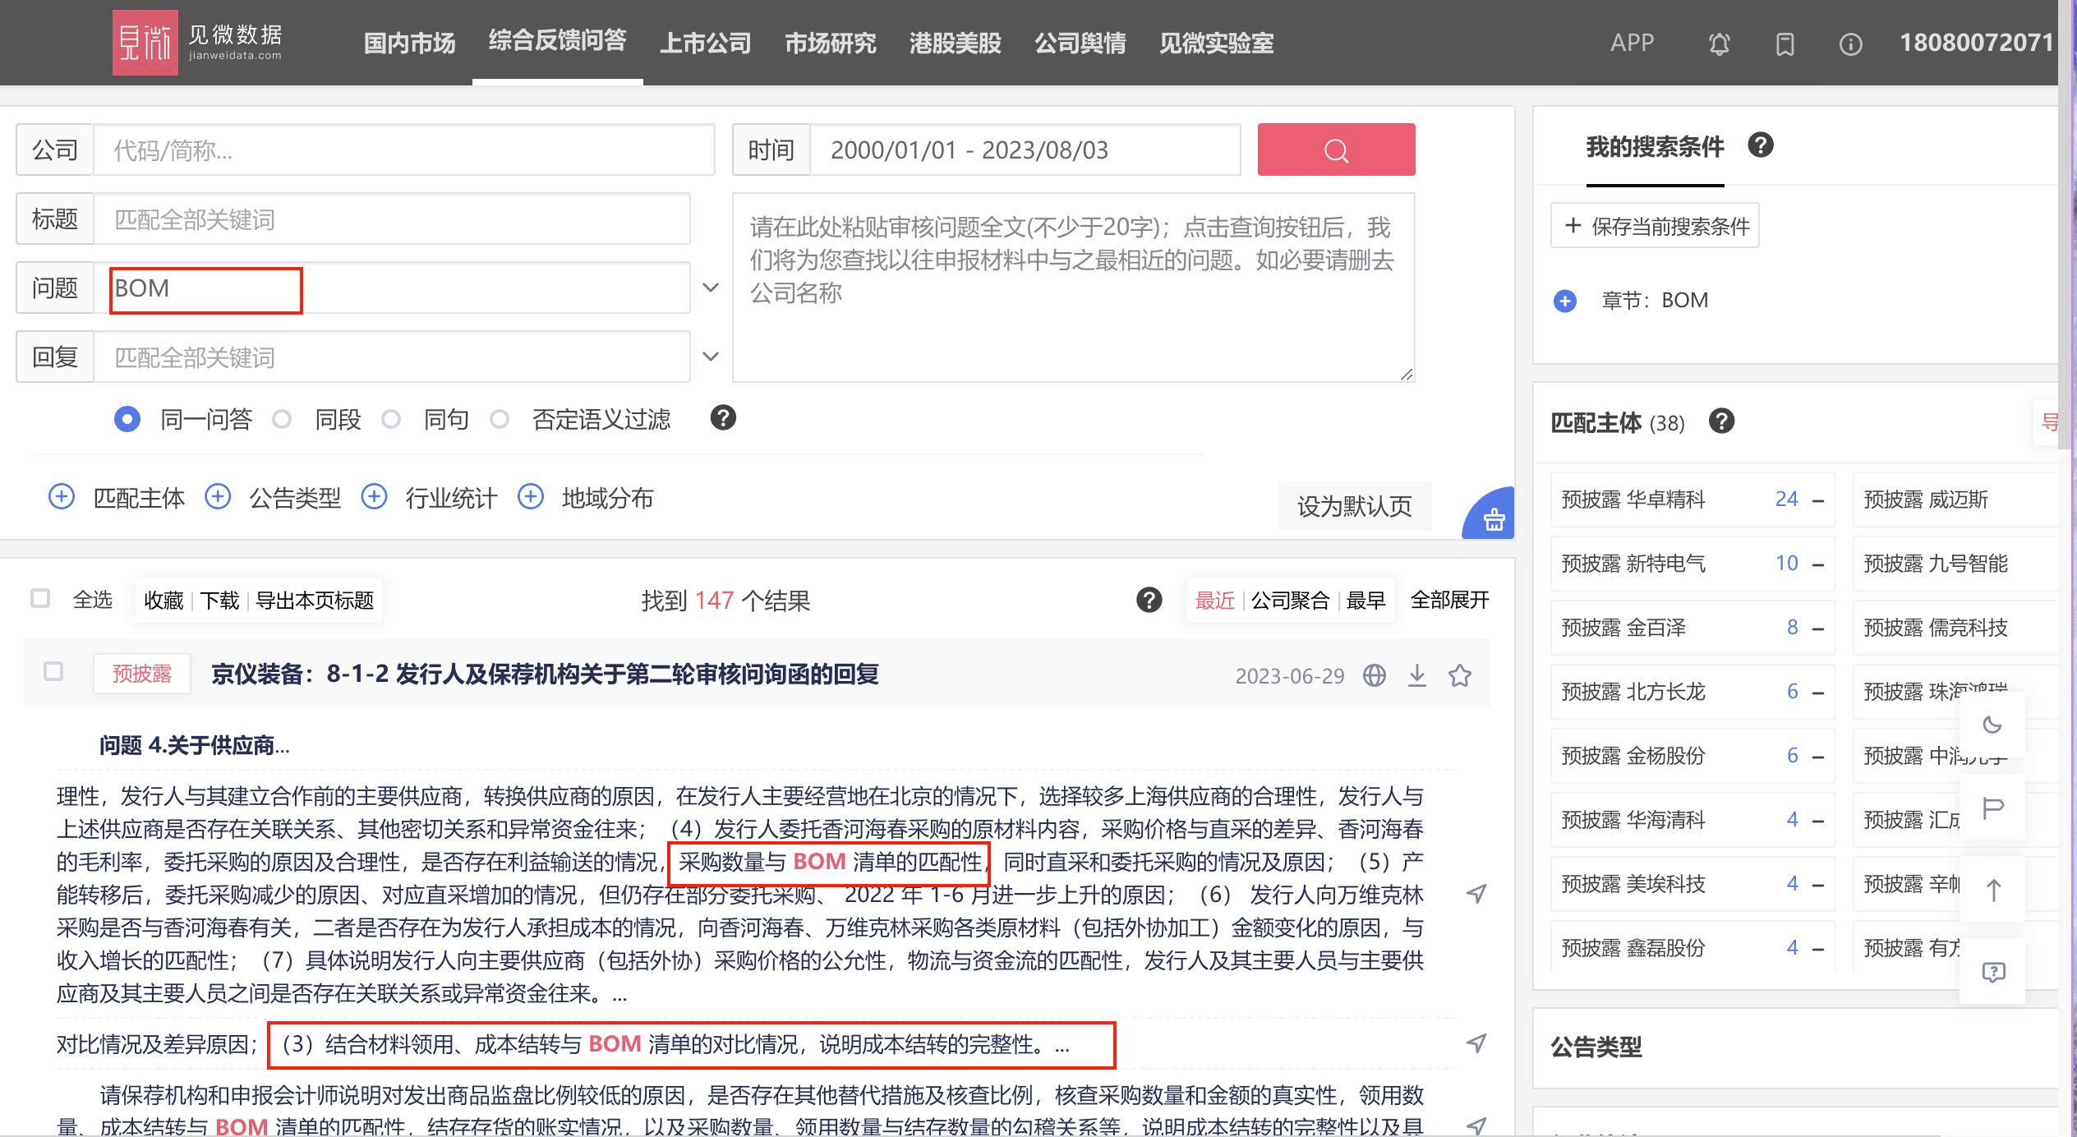
Task: Click the flag icon in floating sidebar
Action: pyautogui.click(x=1993, y=808)
